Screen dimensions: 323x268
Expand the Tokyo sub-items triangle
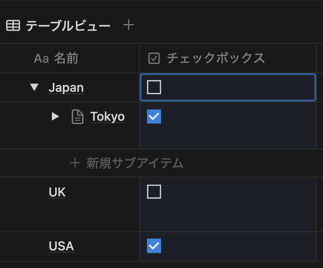pyautogui.click(x=55, y=117)
